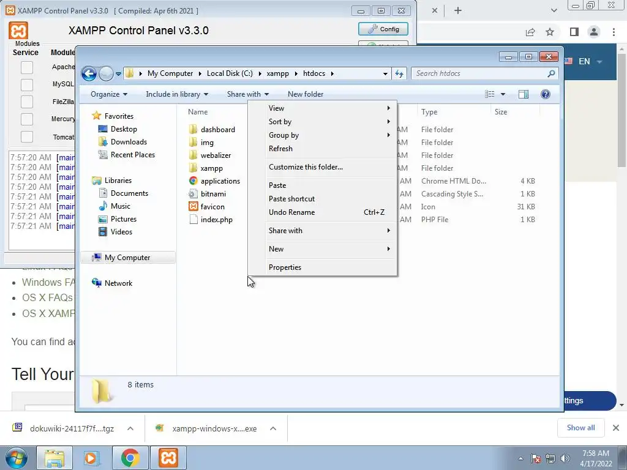This screenshot has width=627, height=470.
Task: Open Favorites star in navigation pane
Action: (x=96, y=116)
